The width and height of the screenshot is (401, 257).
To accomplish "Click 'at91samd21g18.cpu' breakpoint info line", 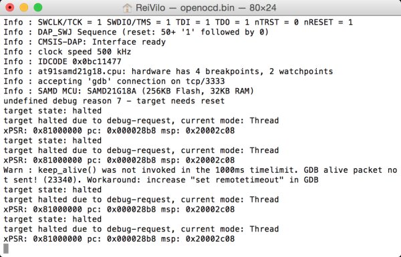I will tap(168, 71).
